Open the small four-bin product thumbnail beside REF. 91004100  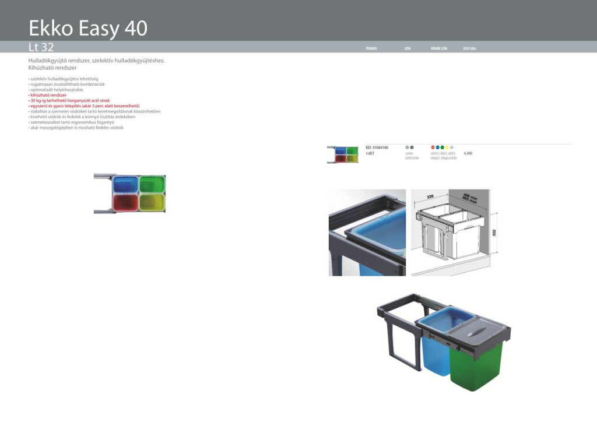[343, 154]
